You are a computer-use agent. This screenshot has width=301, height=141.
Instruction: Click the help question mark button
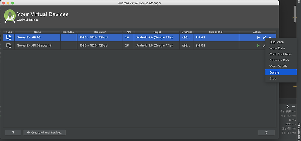(x=13, y=133)
